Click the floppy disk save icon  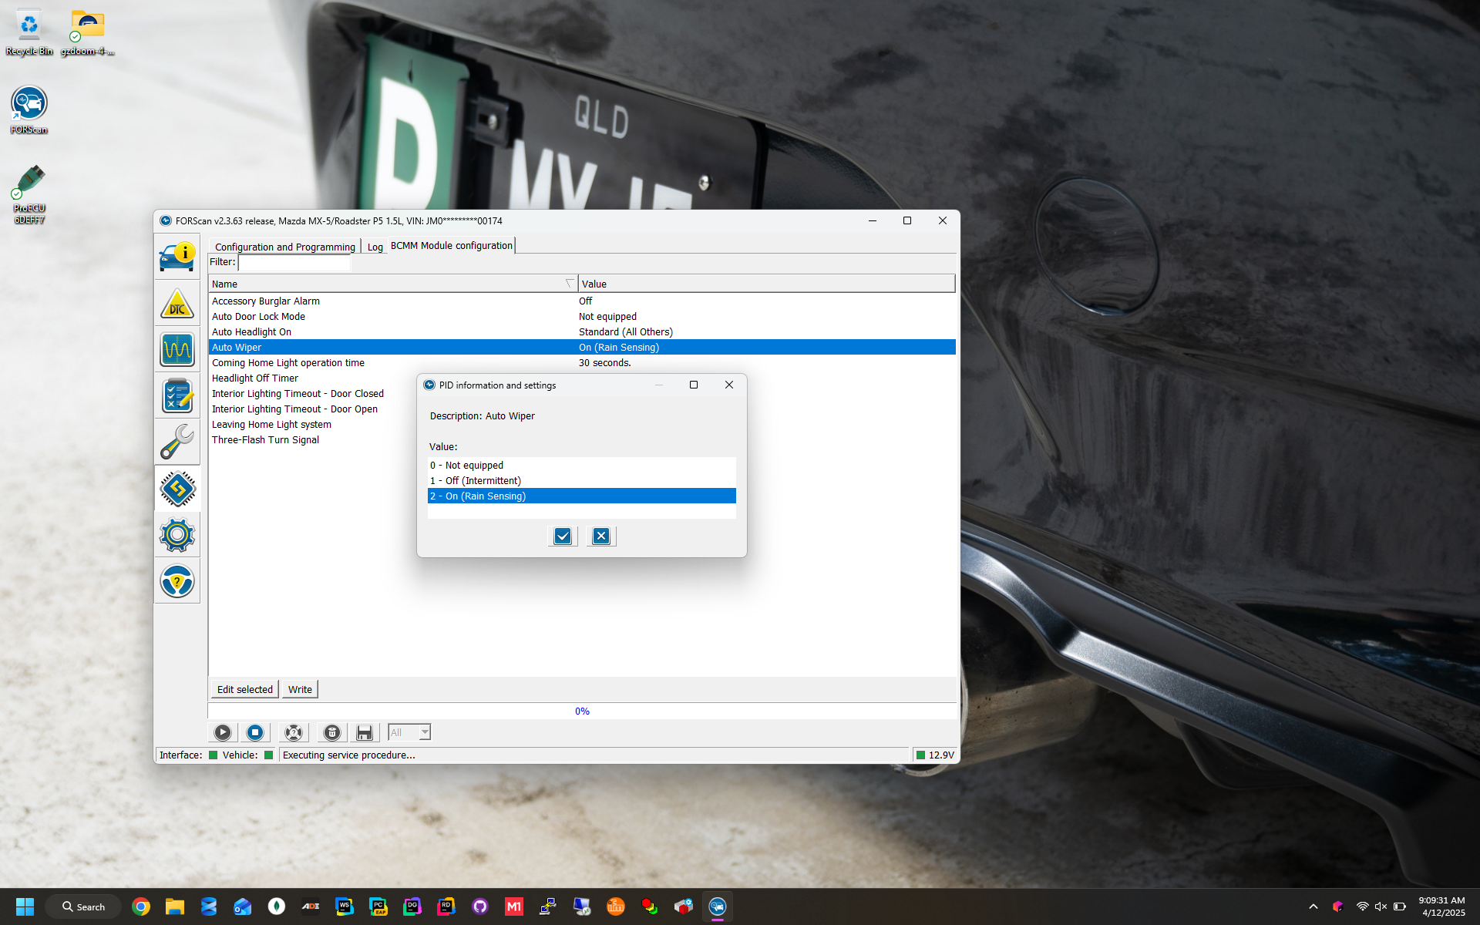(365, 732)
